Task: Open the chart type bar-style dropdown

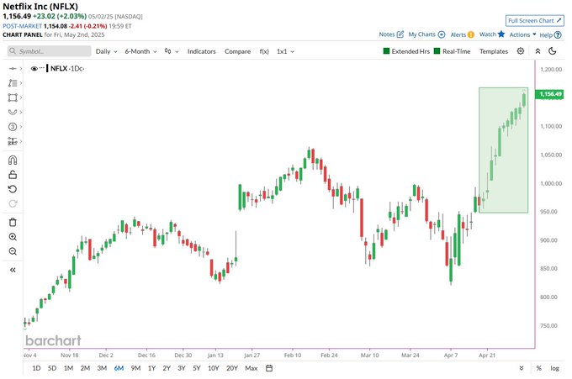Action: pyautogui.click(x=171, y=51)
